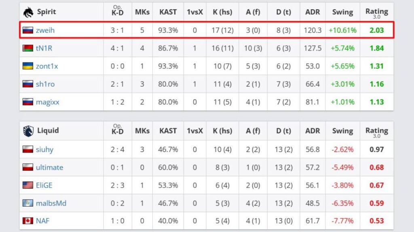Open sh1ro's player profile link
Screen dimensions: 414x232
pyautogui.click(x=45, y=84)
